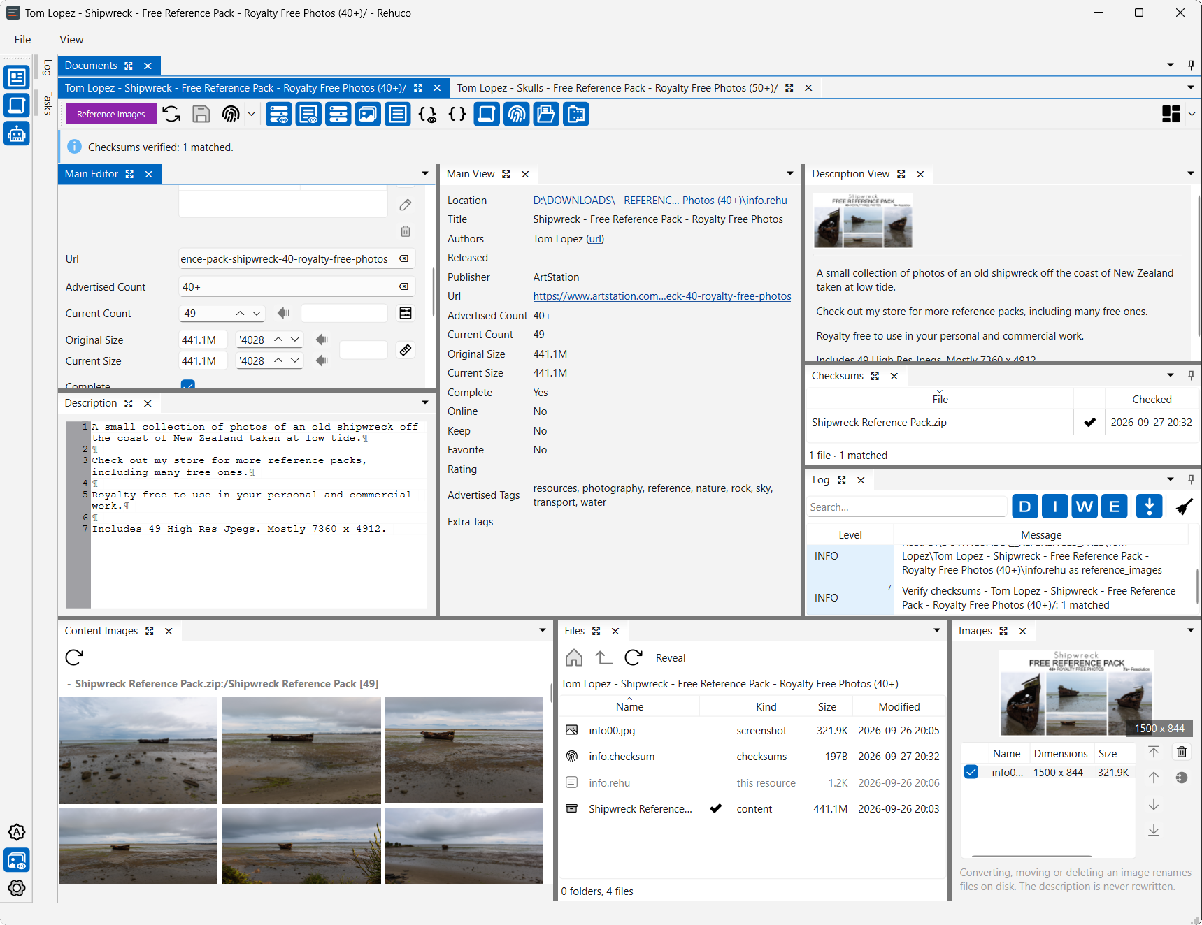Toggle the E error level log filter
This screenshot has width=1202, height=925.
[x=1115, y=507]
